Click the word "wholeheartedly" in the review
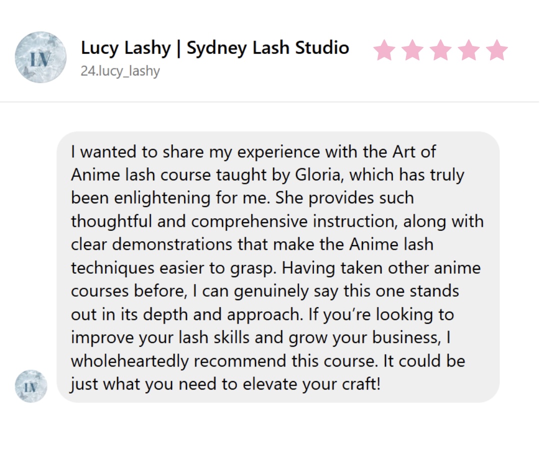The width and height of the screenshot is (540, 464). click(x=130, y=361)
